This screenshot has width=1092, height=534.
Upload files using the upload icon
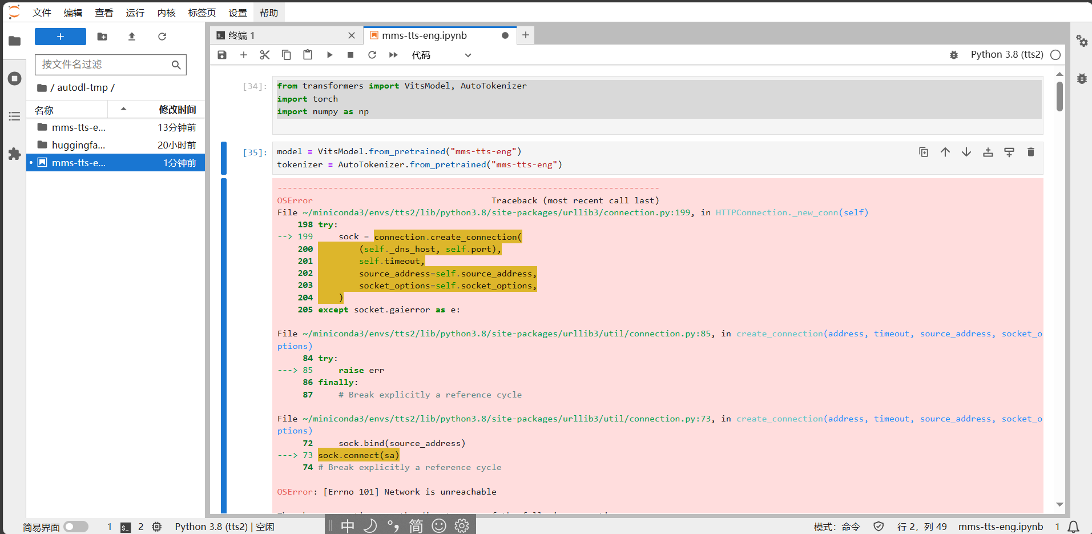tap(132, 37)
